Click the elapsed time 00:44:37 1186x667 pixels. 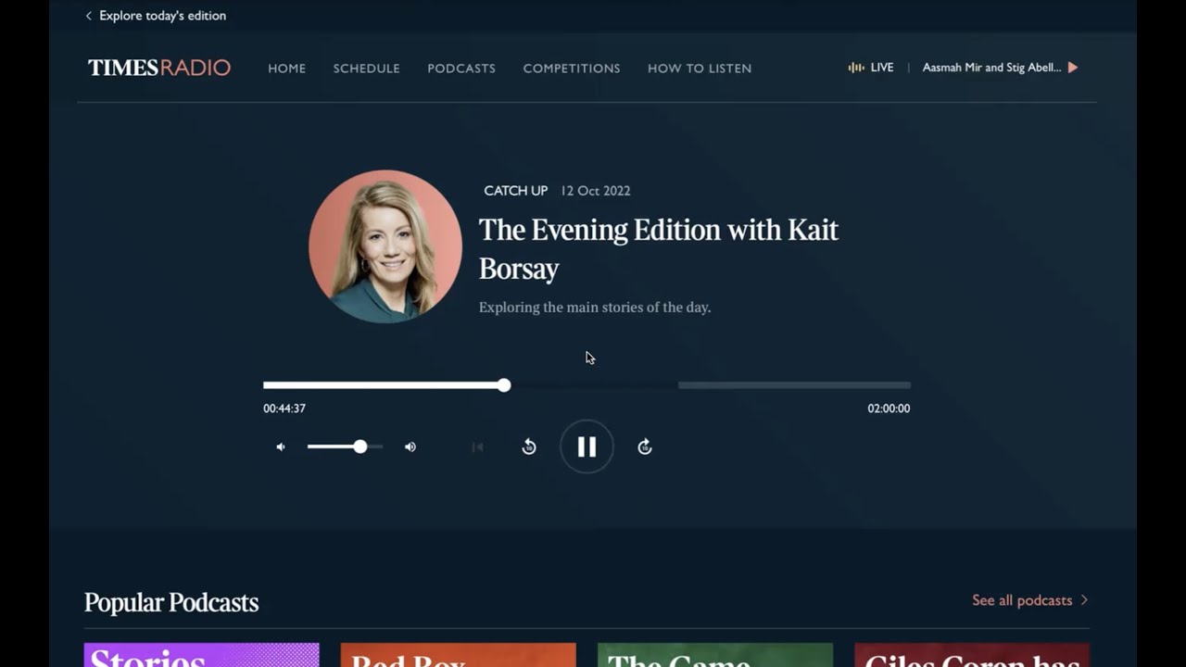click(284, 409)
